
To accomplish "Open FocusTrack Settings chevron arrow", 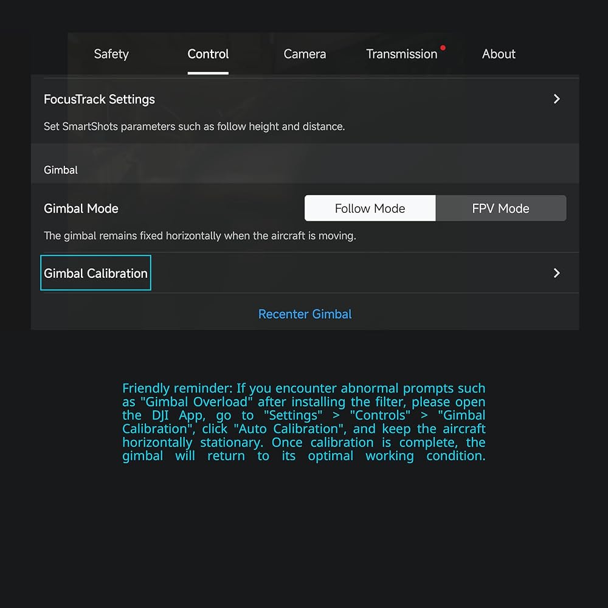I will [x=556, y=99].
